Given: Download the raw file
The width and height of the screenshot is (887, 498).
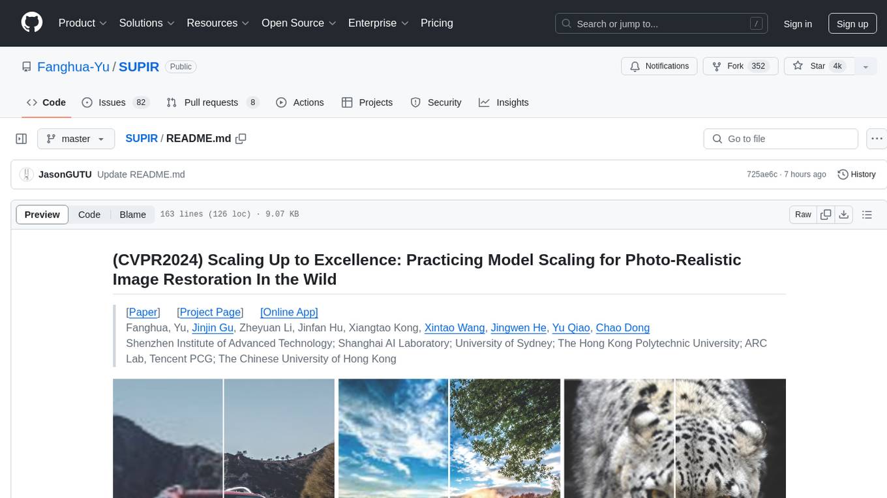Looking at the screenshot, I should [x=843, y=214].
